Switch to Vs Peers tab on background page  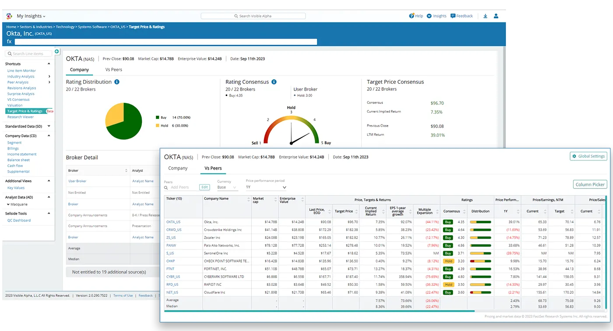[x=114, y=70]
